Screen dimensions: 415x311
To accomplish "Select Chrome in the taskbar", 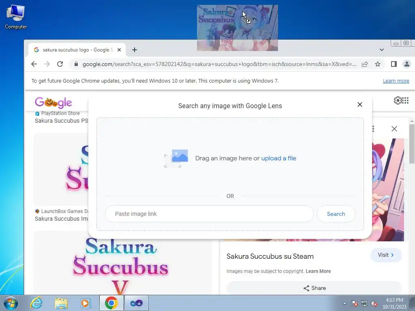I will 111,303.
